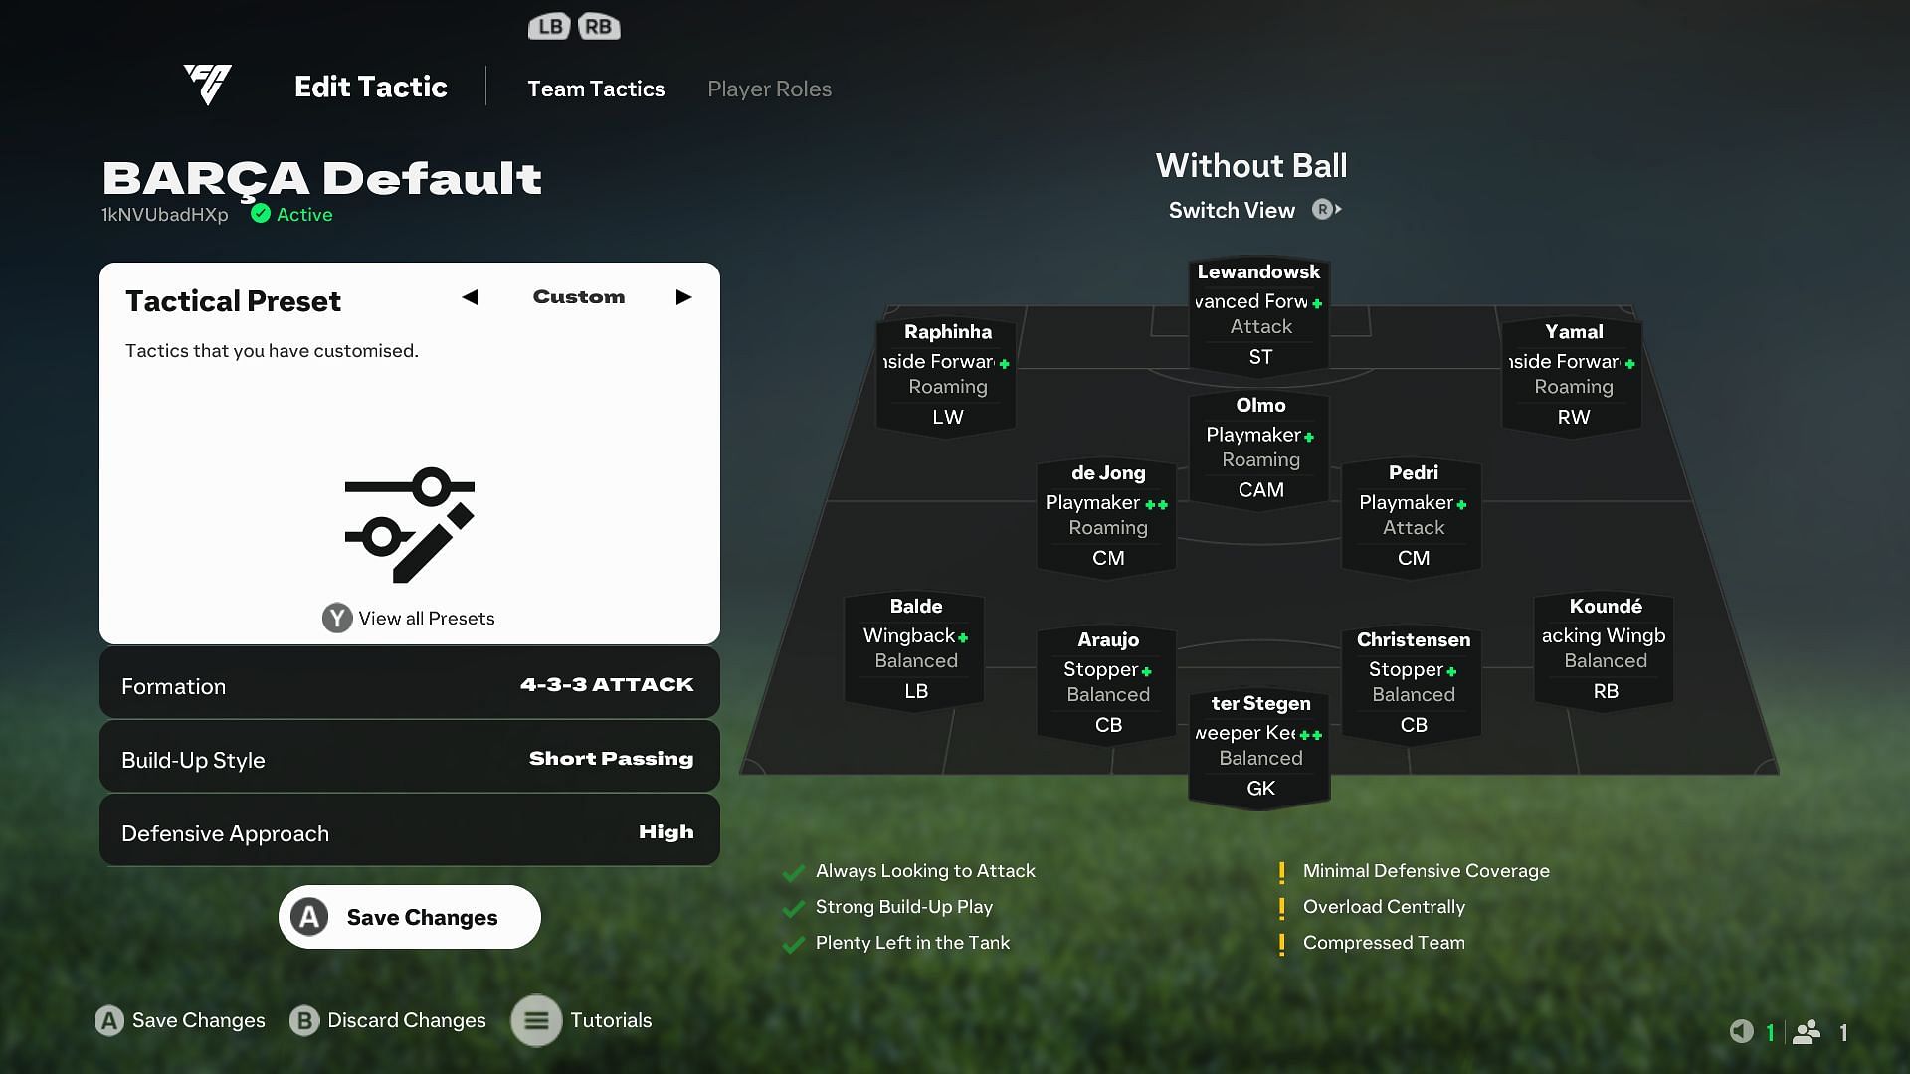Navigate to Player Roles tab
This screenshot has height=1074, width=1910.
tap(770, 88)
